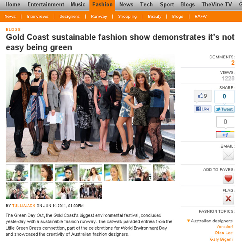Click the main group fashion photo
The image size is (242, 242).
tap(90, 108)
